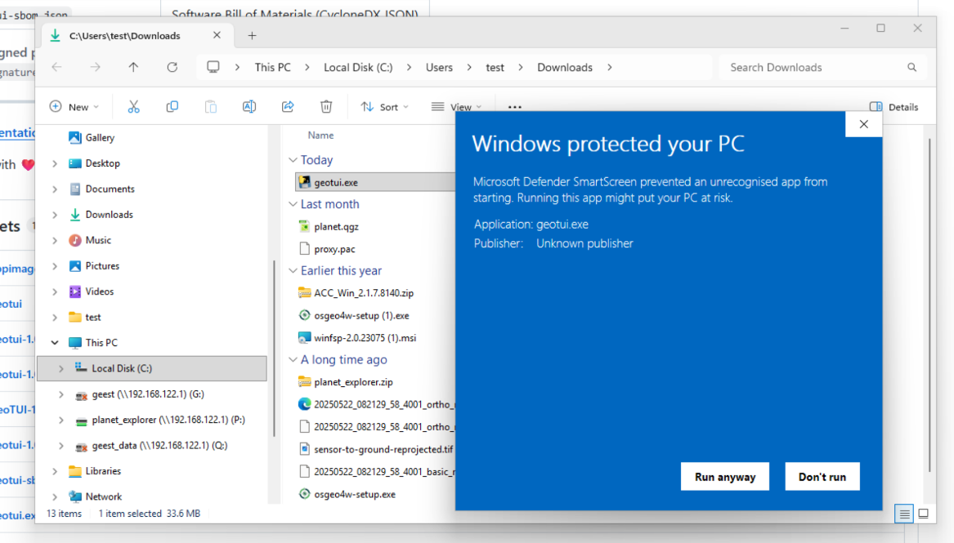Screen dimensions: 954x543
Task: Open Pictures in navigation pane
Action: click(x=102, y=266)
